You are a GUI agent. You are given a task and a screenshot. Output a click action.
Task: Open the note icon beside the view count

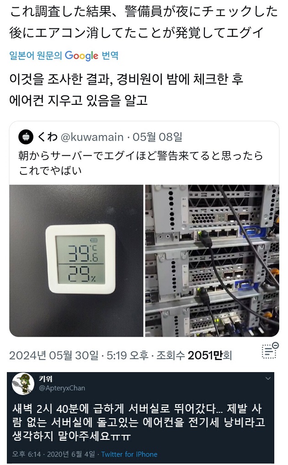tap(270, 351)
